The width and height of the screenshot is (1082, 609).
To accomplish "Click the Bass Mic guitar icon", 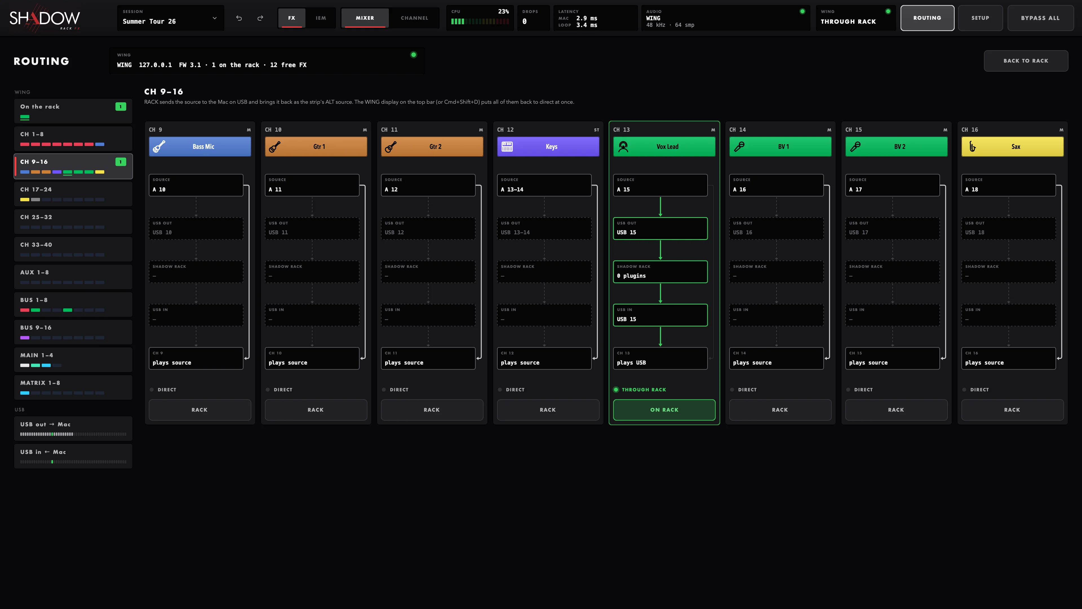I will (x=159, y=147).
